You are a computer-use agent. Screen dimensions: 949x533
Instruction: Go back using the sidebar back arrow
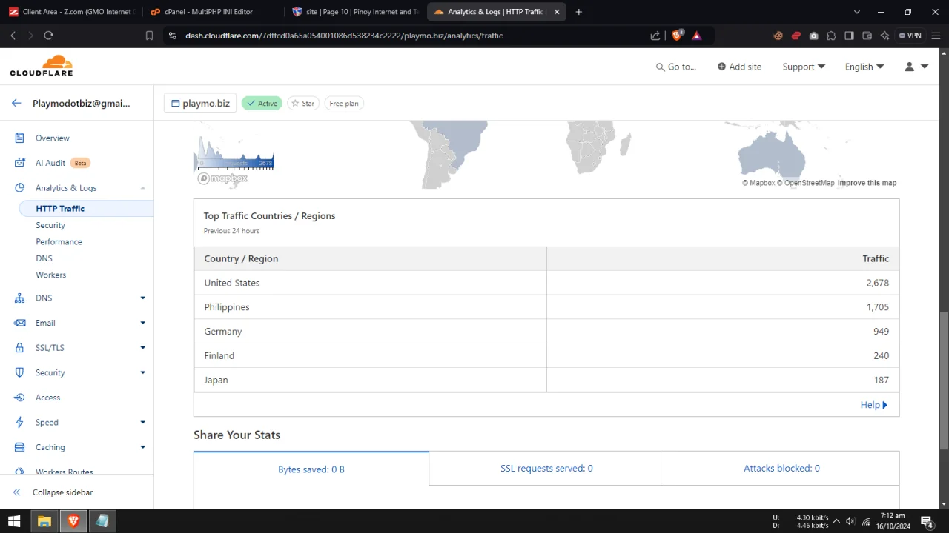coord(16,104)
